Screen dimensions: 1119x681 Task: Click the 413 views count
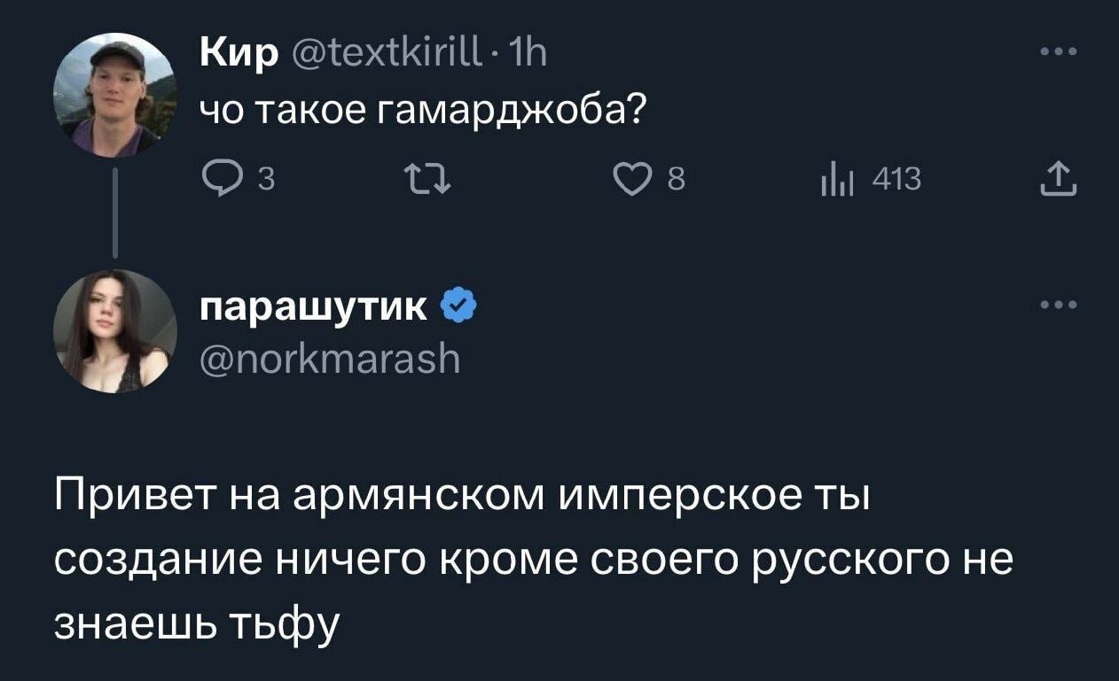click(x=896, y=181)
